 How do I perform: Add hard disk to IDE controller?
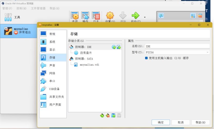pos(119,47)
